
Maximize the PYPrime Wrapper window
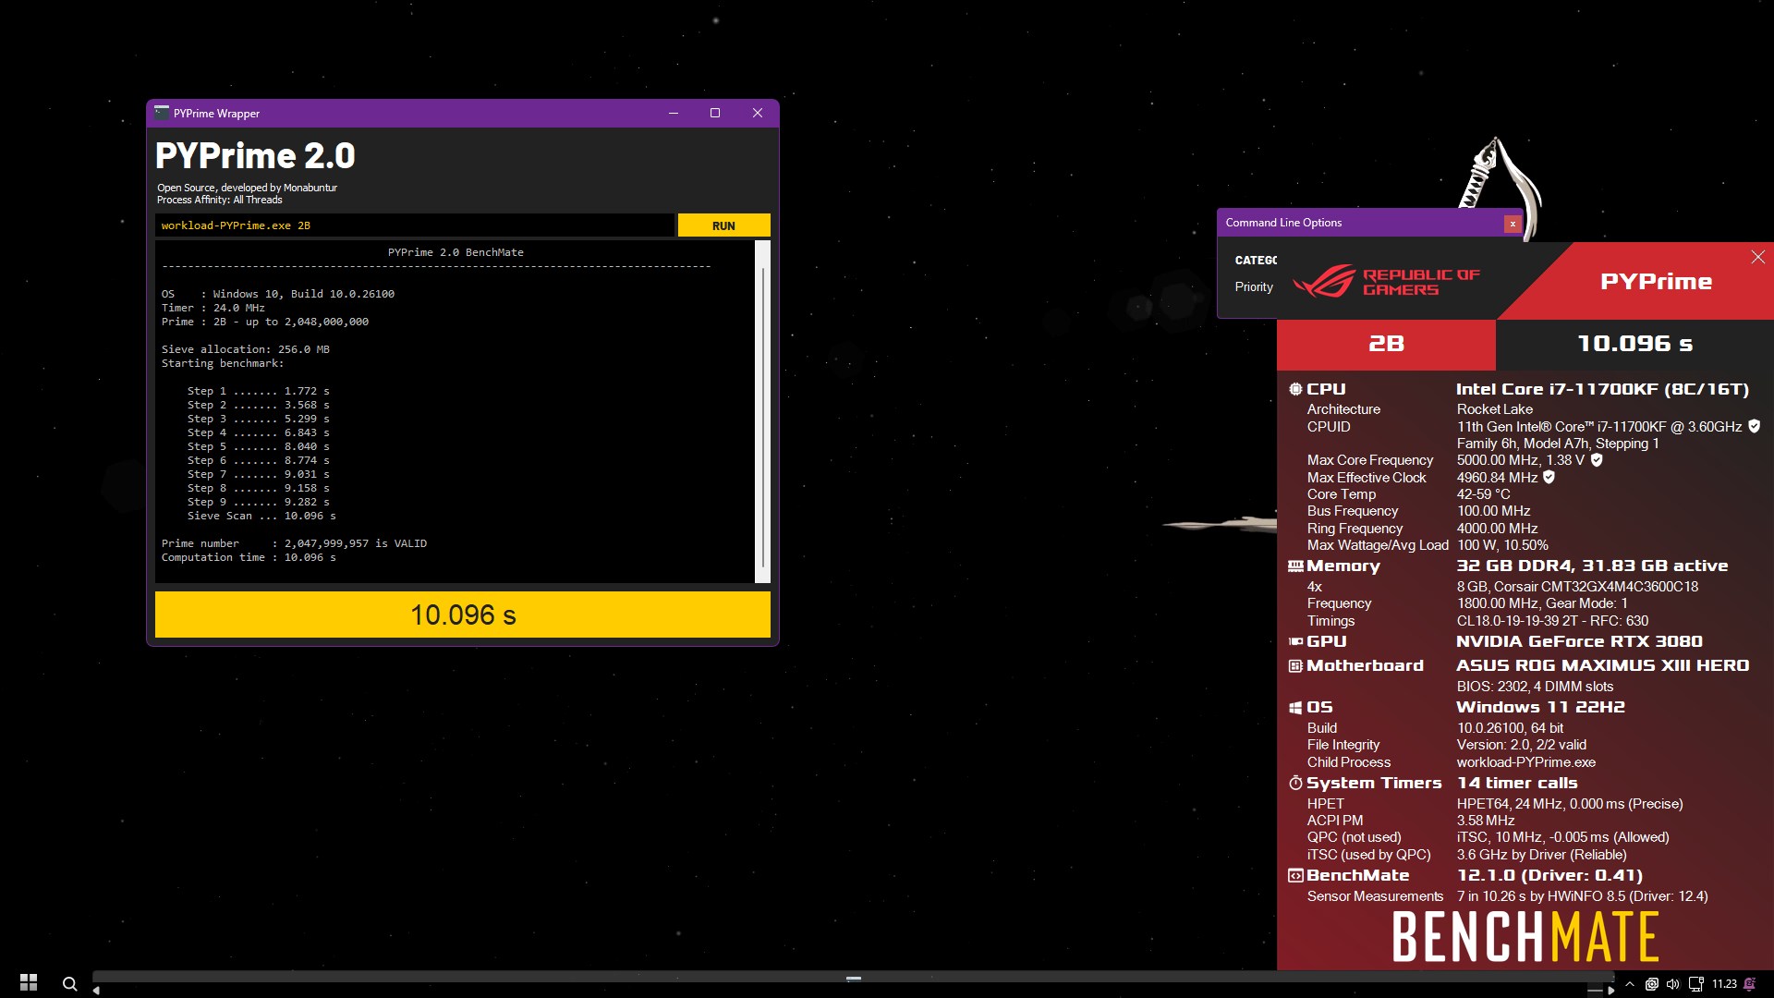(x=714, y=113)
